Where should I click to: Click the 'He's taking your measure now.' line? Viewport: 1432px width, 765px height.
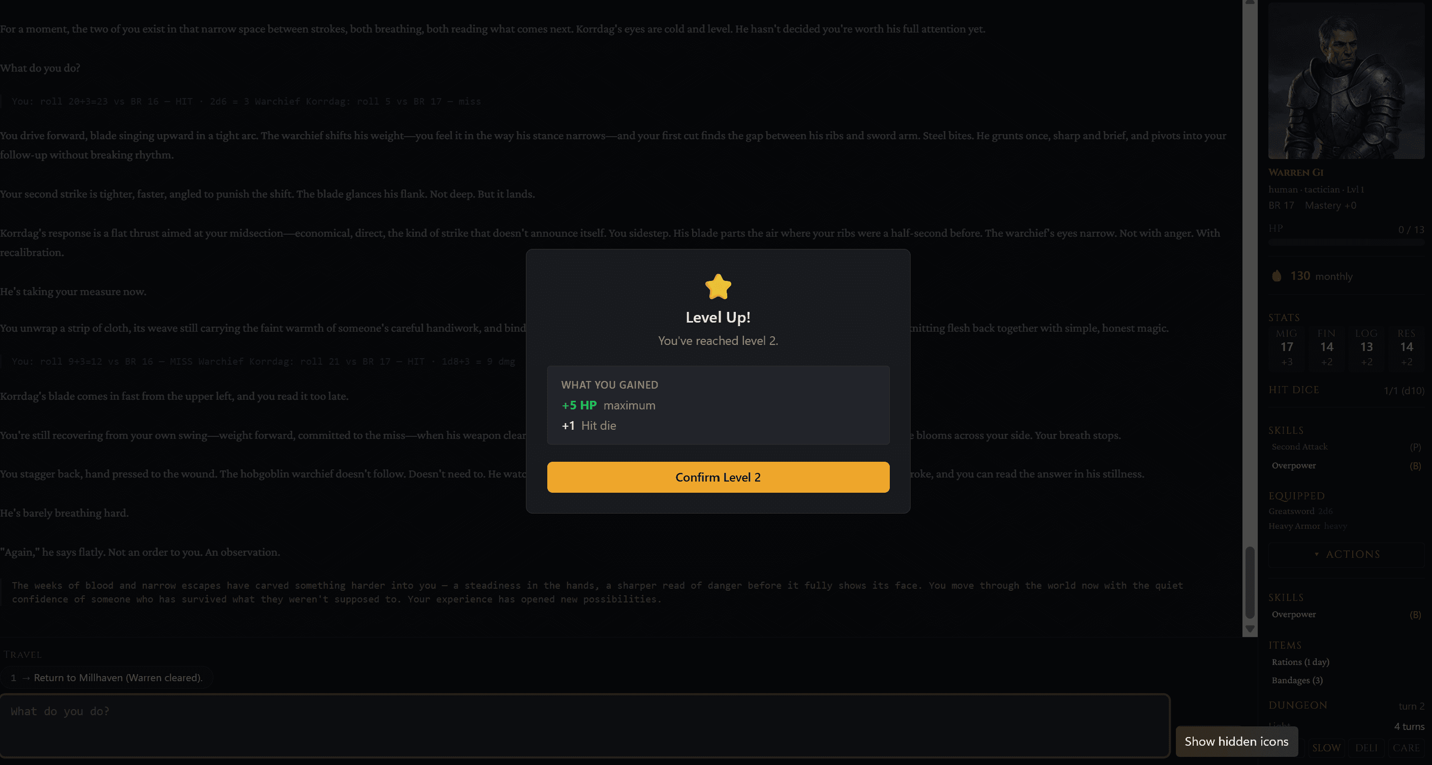coord(73,292)
